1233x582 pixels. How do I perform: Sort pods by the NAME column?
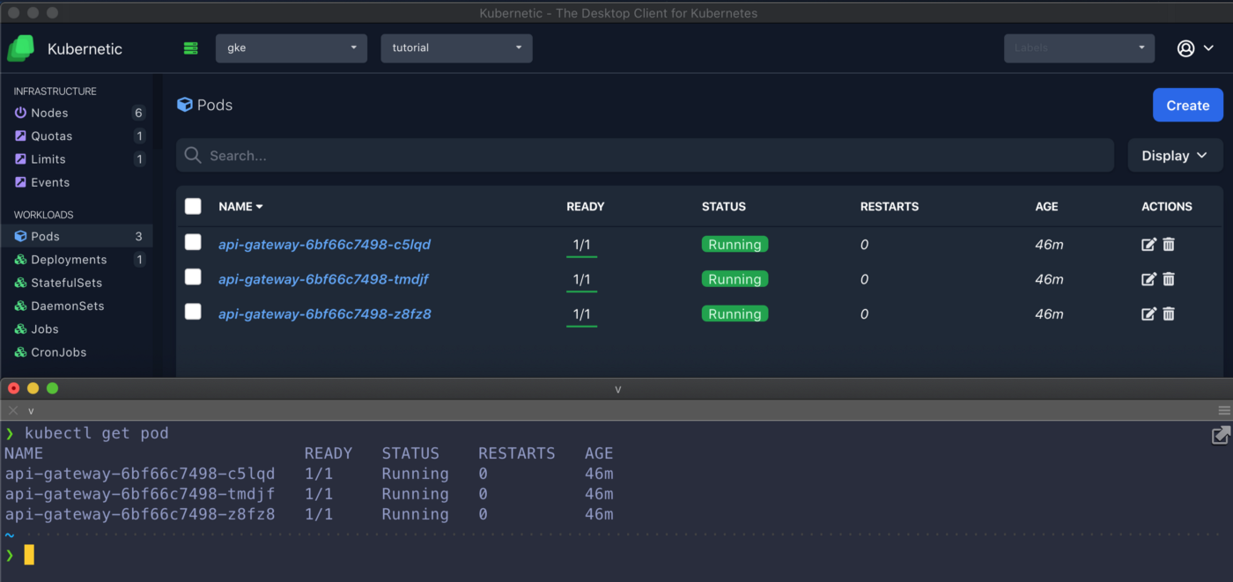[240, 206]
